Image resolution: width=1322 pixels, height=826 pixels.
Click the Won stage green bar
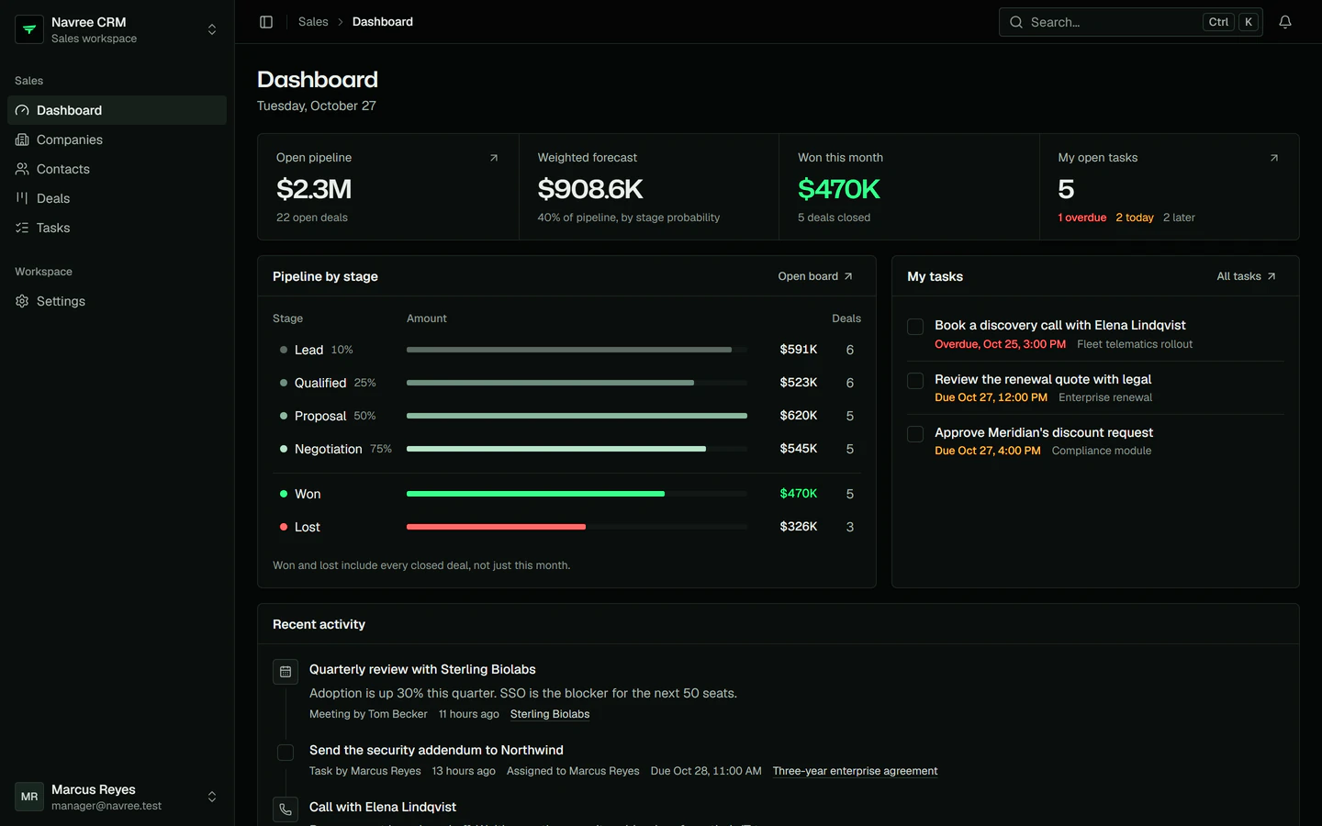point(535,494)
